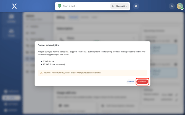Screen dimensions: 185x115
Task: Click the VXT X logo
Action: [x=14, y=6]
